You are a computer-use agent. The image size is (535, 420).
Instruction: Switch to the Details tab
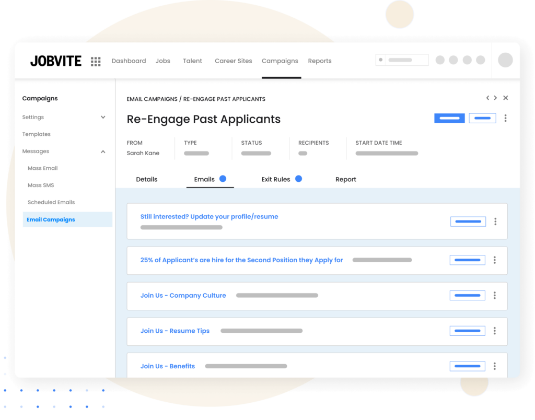[x=146, y=179]
